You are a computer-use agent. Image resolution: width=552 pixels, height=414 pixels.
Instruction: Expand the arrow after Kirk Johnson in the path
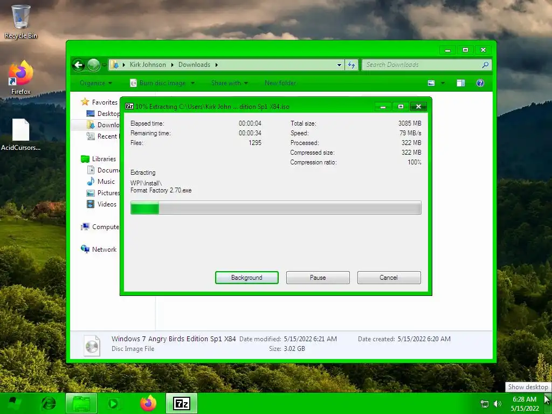coord(172,65)
